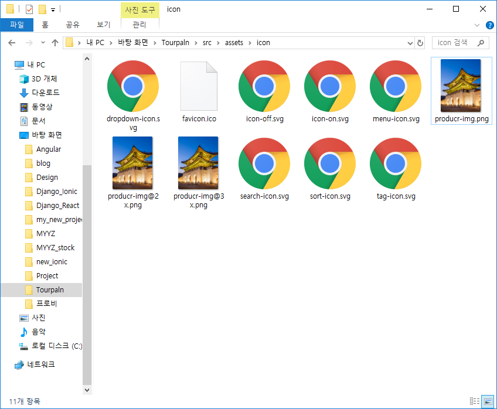Select favicon.ico file
The height and width of the screenshot is (409, 497).
click(x=199, y=92)
